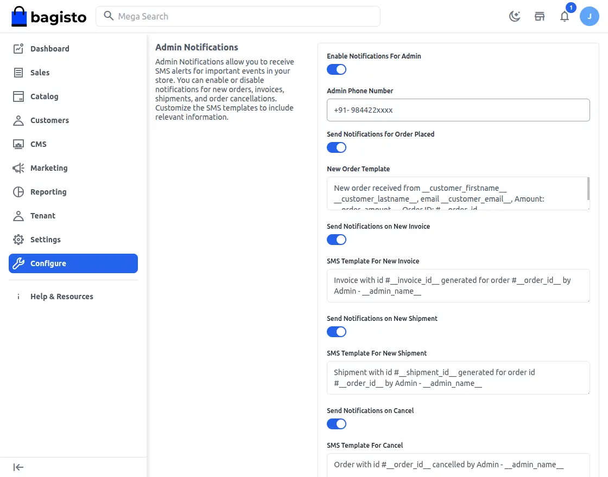The height and width of the screenshot is (477, 608).
Task: Switch off Send Notifications on Cancel
Action: click(336, 424)
